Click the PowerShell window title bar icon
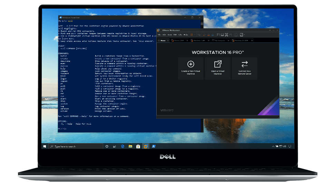333x188 pixels. click(x=60, y=18)
